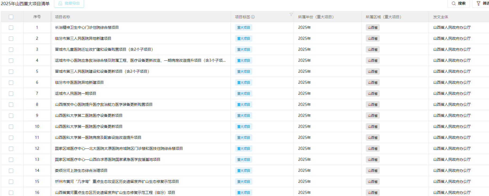Tick the checkbox for row 7

click(11, 94)
